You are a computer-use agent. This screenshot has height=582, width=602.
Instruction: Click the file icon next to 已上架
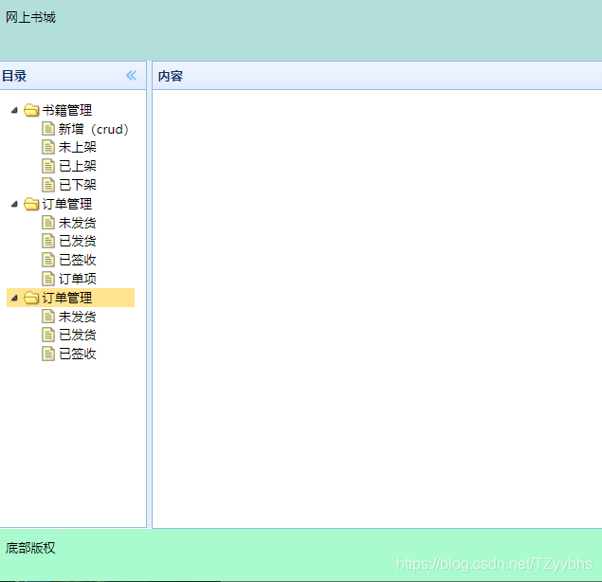(x=48, y=166)
